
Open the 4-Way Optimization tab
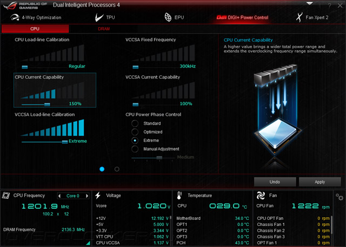pos(36,17)
